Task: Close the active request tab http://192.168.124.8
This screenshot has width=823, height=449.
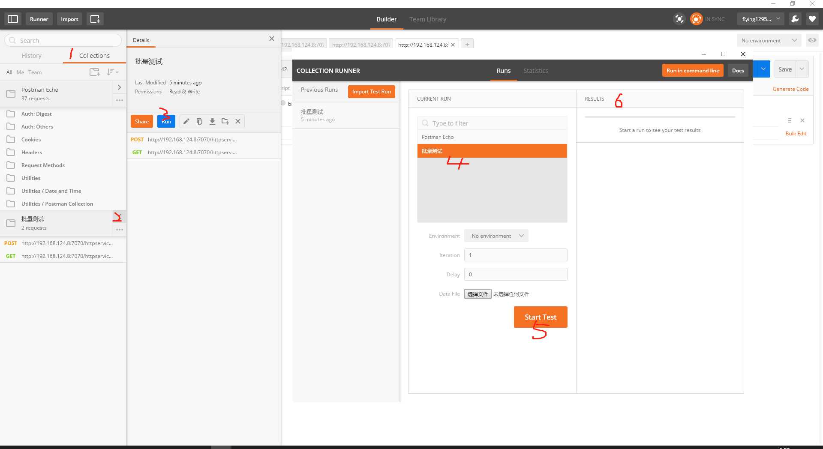Action: point(453,45)
